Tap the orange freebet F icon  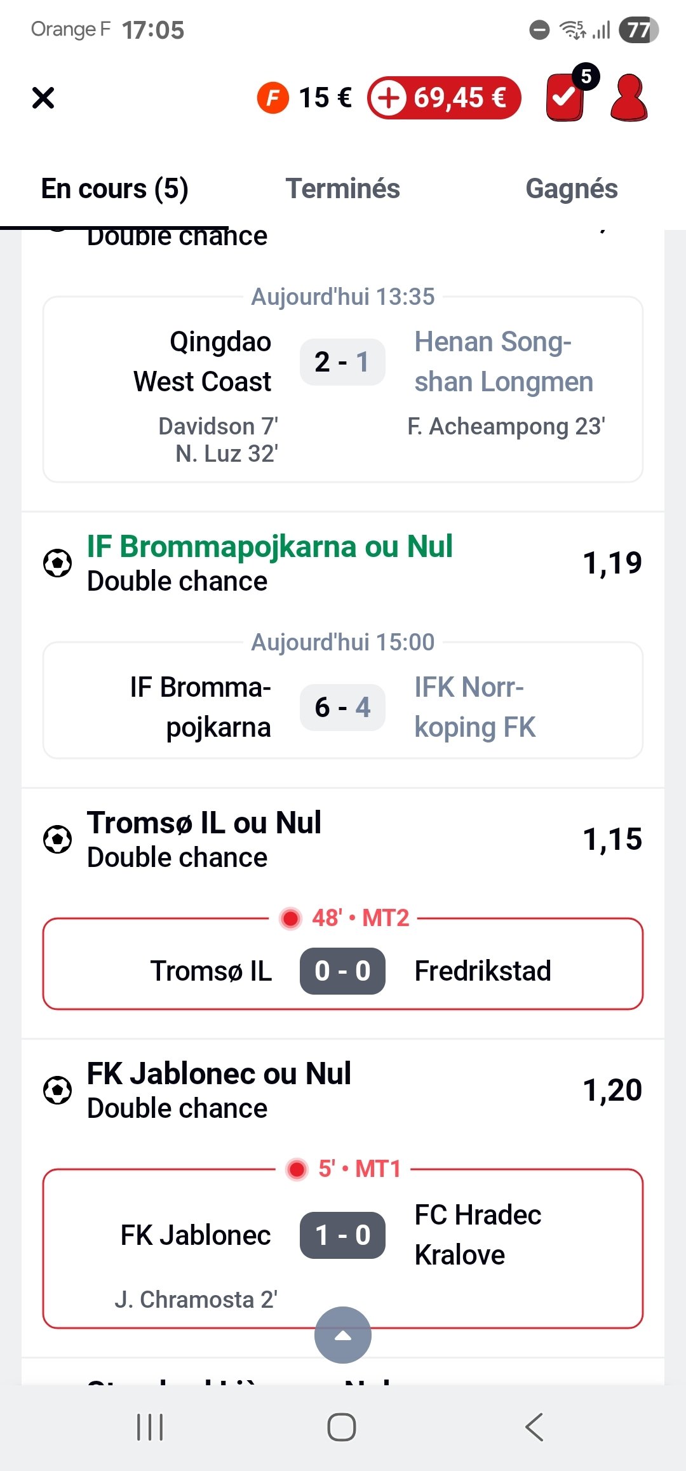(x=272, y=98)
